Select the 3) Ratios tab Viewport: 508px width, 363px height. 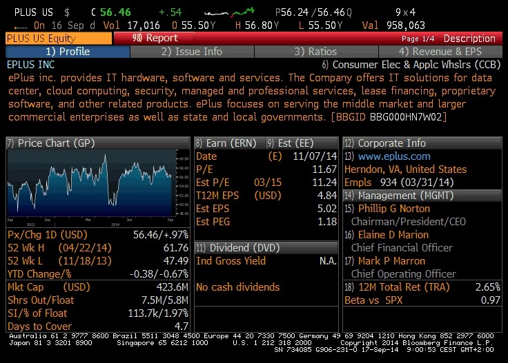316,52
